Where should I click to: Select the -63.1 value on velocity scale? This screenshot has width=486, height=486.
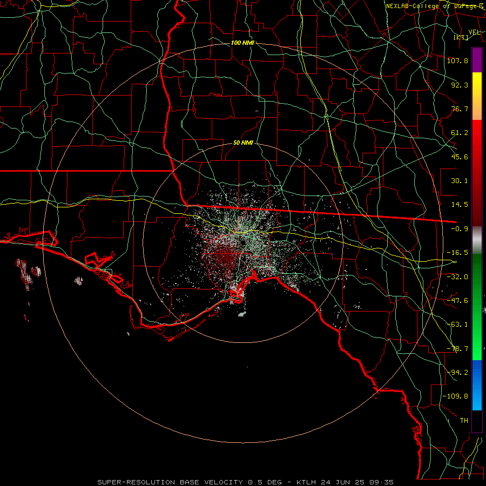(x=457, y=325)
